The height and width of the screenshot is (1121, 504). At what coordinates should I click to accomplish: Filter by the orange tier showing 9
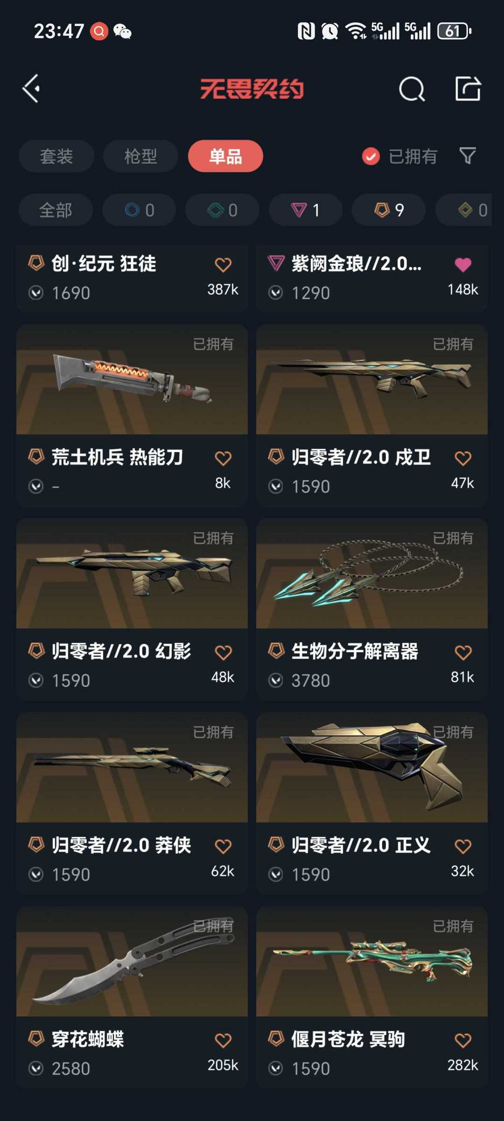click(389, 210)
